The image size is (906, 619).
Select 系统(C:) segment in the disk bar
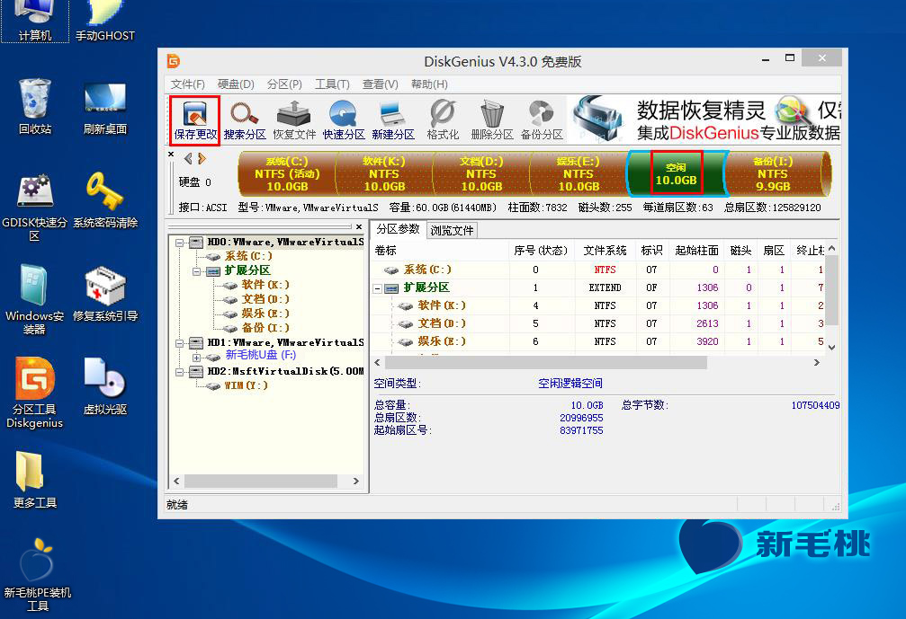pyautogui.click(x=287, y=173)
